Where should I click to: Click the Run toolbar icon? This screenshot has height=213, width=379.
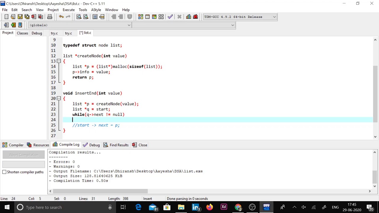(147, 17)
